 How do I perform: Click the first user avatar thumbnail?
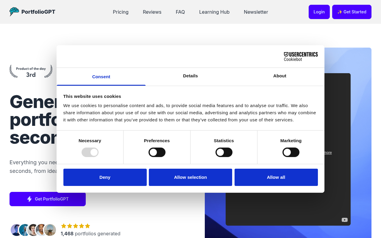pyautogui.click(x=15, y=230)
